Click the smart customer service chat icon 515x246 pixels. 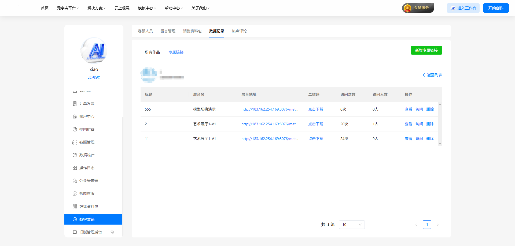[x=75, y=194]
